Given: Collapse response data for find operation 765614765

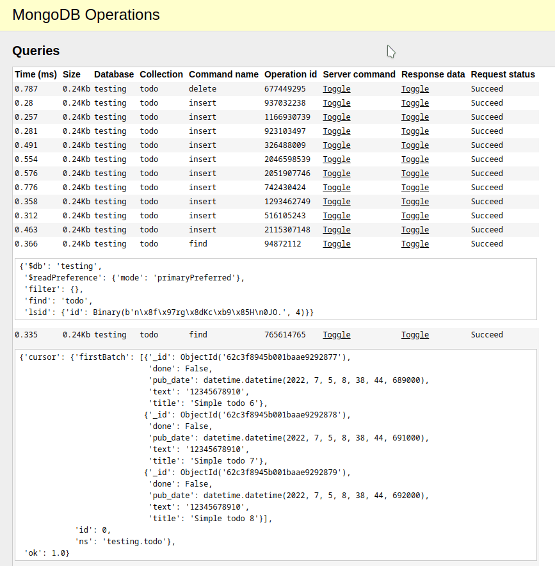Looking at the screenshot, I should click(415, 334).
